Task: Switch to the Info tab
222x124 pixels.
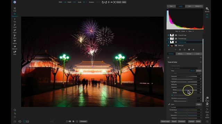Action: click(189, 6)
